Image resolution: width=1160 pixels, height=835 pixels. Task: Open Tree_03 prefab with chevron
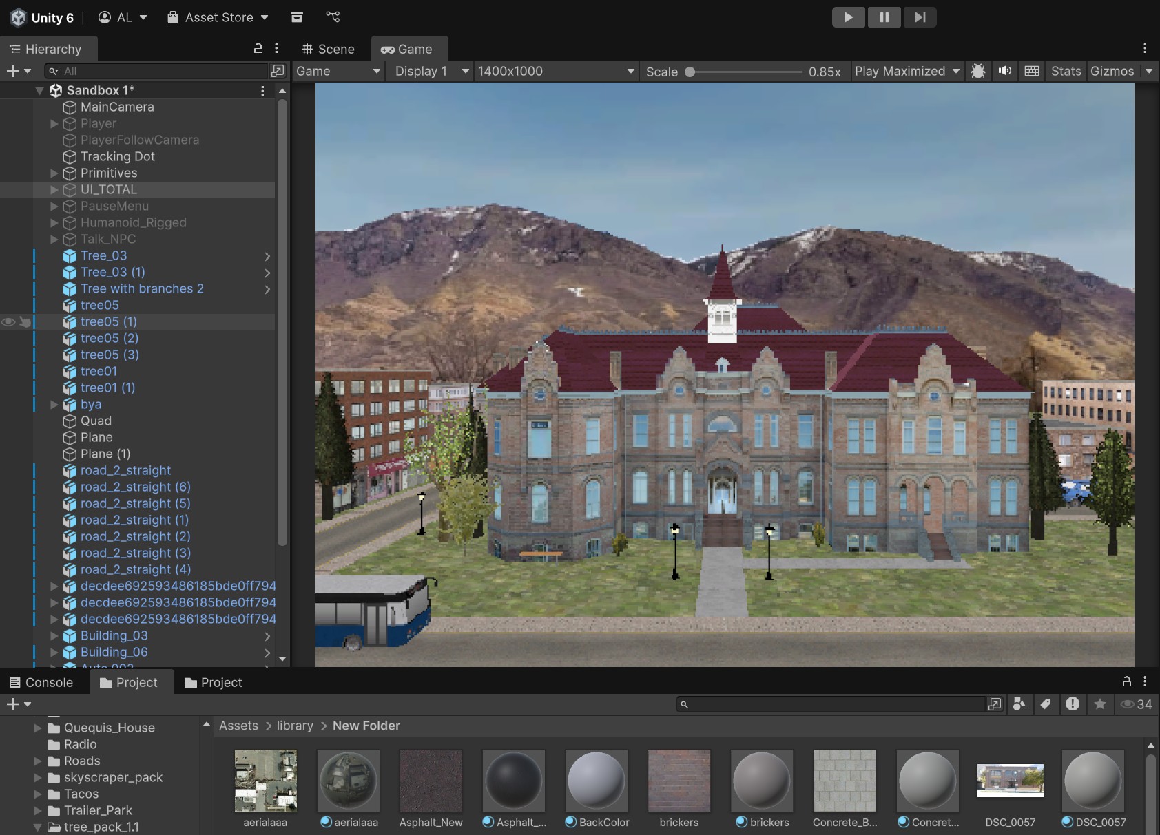[x=267, y=256]
